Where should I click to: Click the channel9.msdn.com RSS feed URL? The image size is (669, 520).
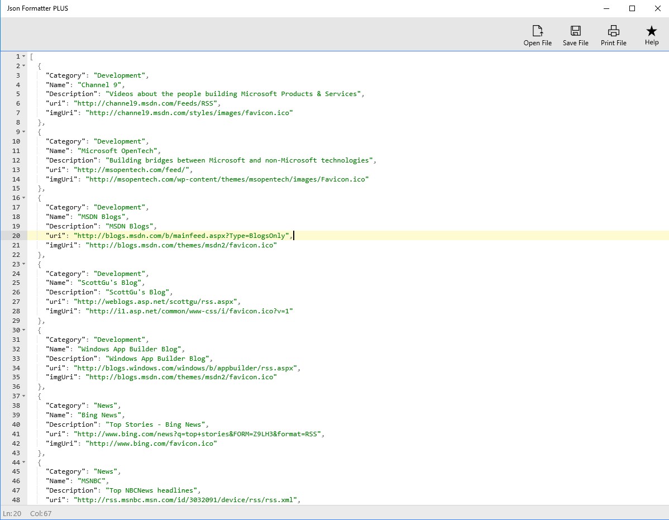[x=146, y=103]
